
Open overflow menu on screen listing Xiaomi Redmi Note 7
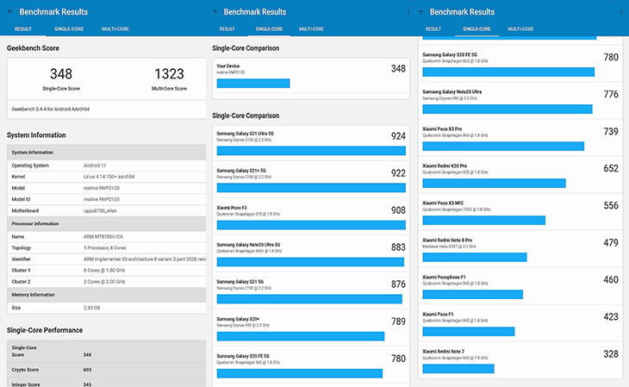(x=621, y=12)
